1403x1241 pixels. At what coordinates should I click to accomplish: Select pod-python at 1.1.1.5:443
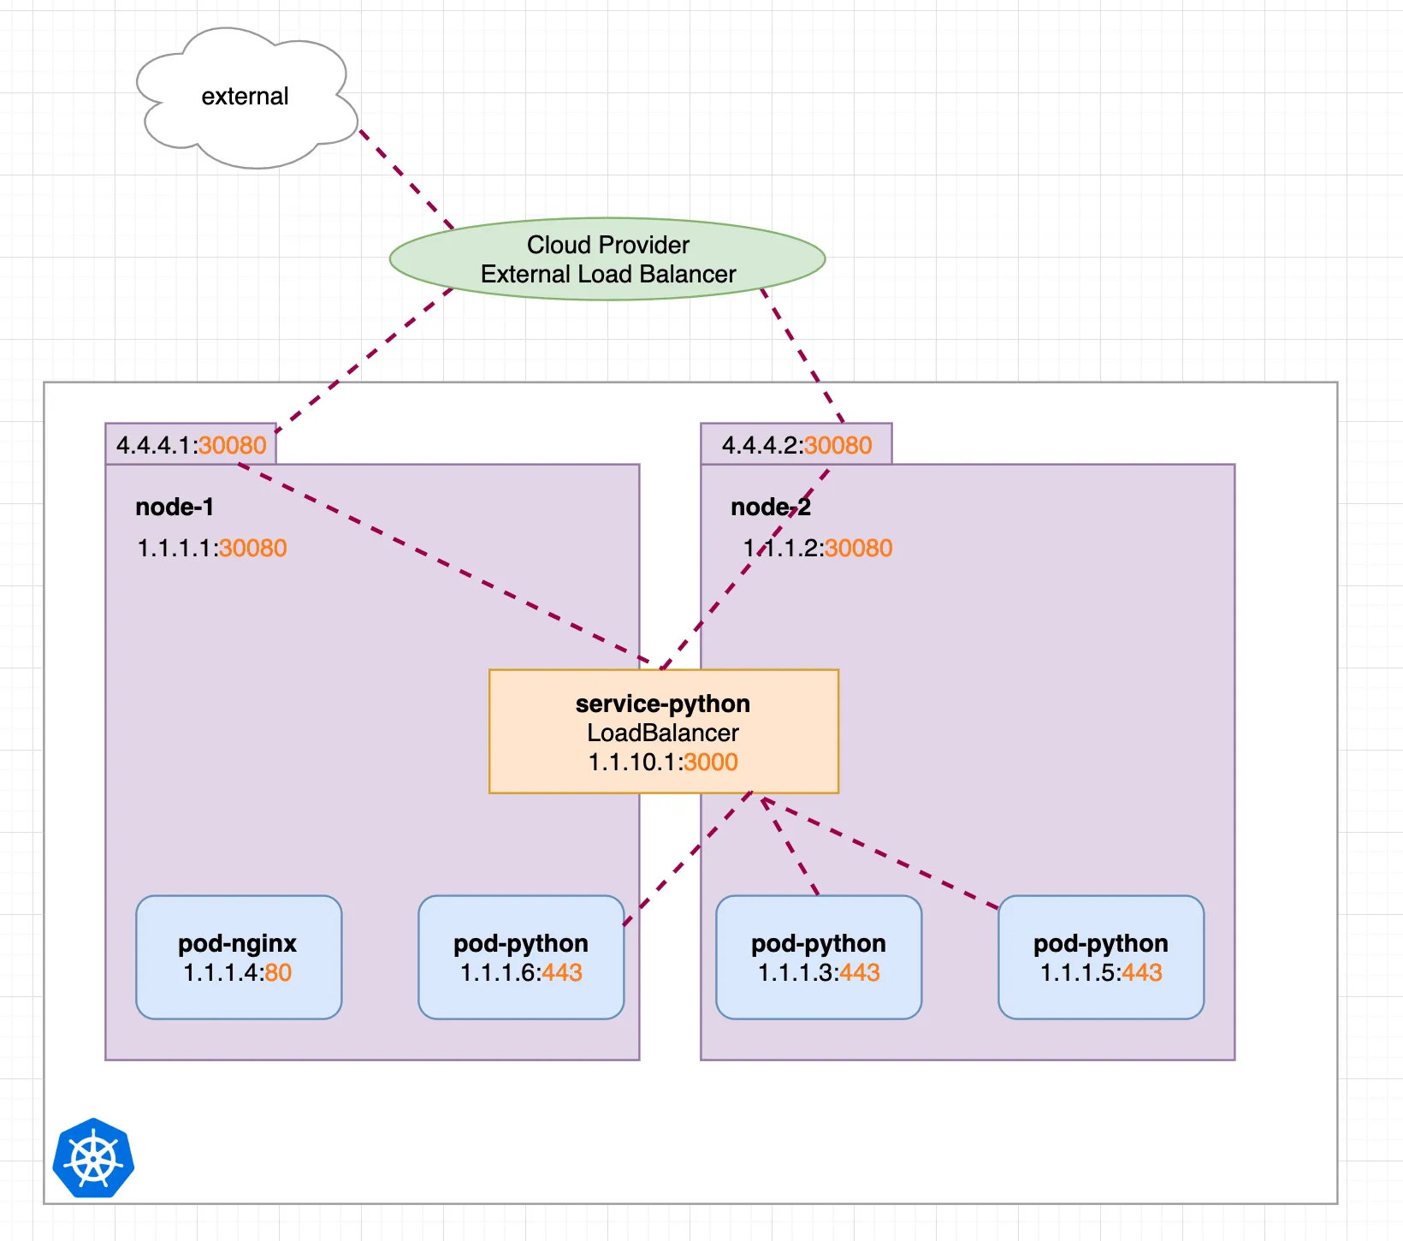[1101, 958]
